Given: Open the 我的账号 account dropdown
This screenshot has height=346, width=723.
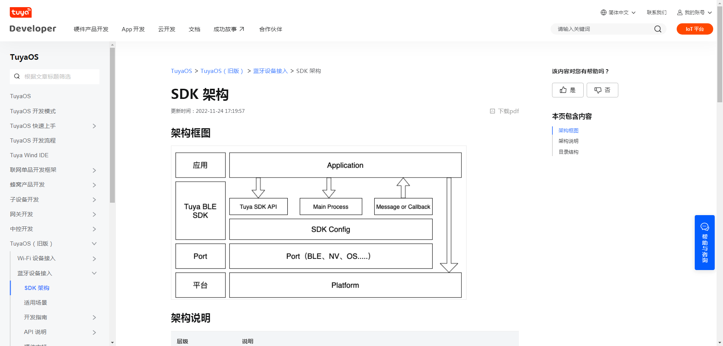Looking at the screenshot, I should 694,12.
